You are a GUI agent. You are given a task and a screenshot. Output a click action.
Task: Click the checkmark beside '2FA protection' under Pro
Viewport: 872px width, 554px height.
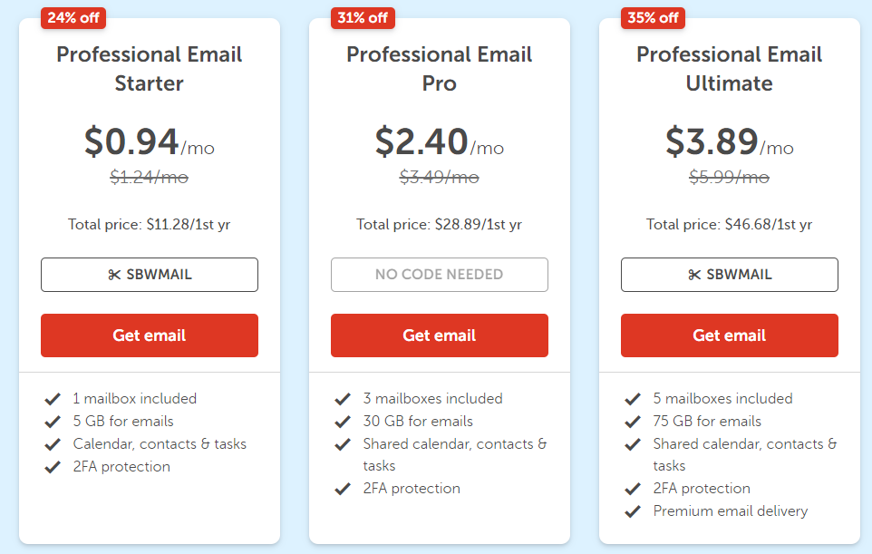click(x=342, y=488)
